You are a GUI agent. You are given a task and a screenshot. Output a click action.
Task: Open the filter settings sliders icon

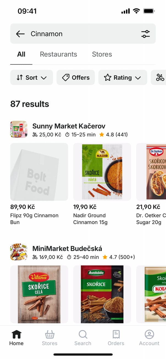[x=145, y=34]
